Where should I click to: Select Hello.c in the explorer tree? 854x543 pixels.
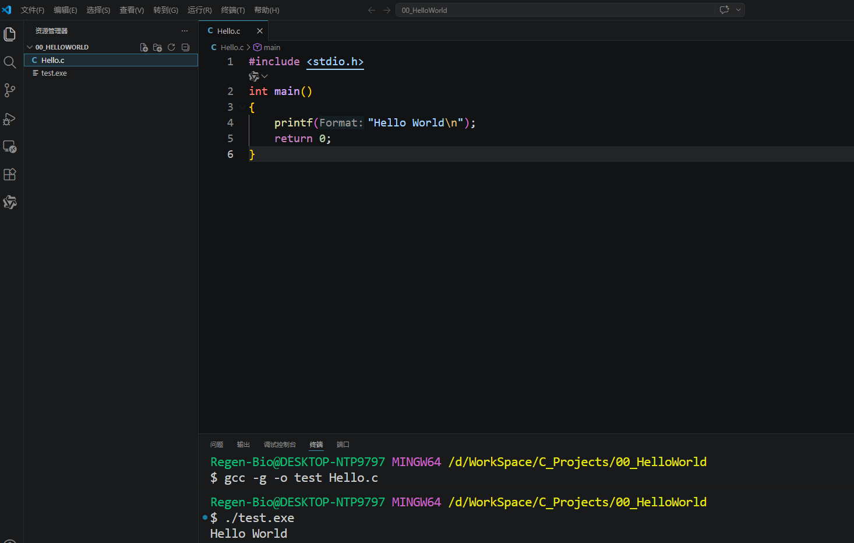click(111, 60)
